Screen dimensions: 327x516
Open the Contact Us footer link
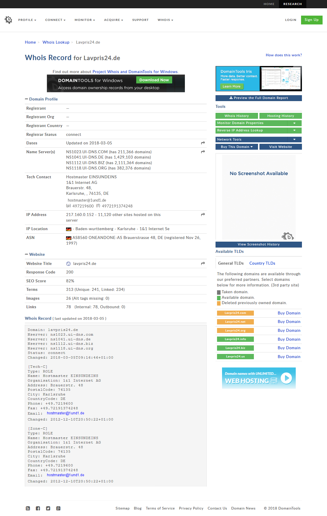point(217,508)
